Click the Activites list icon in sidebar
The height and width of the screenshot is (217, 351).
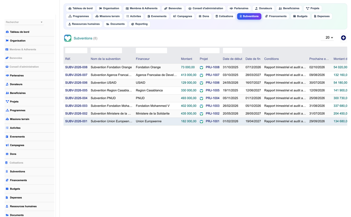click(7, 128)
